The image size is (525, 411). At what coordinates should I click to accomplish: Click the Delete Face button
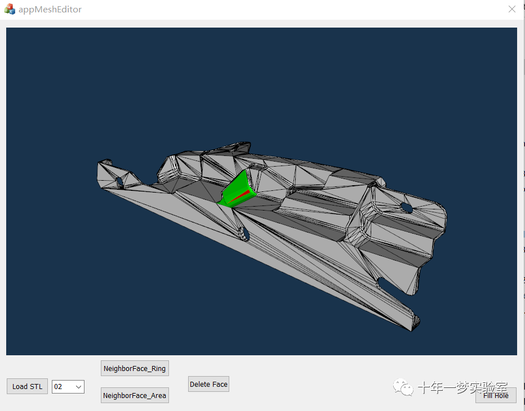(x=208, y=384)
